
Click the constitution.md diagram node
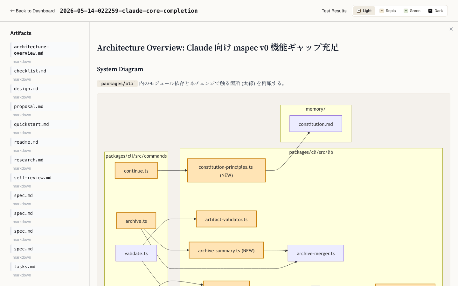316,124
